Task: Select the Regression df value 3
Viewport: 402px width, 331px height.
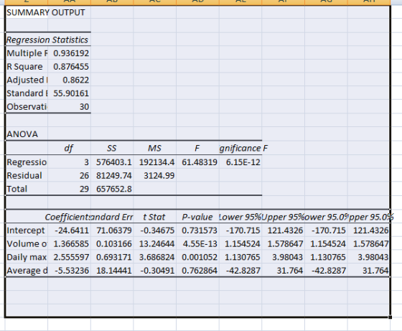Action: (x=69, y=162)
